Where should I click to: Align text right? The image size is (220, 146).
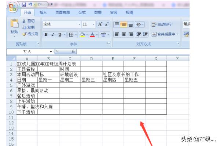click(x=131, y=34)
